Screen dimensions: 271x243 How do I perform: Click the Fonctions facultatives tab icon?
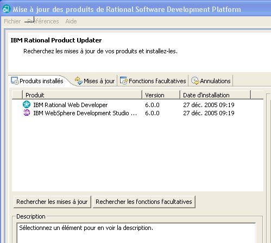coord(124,80)
